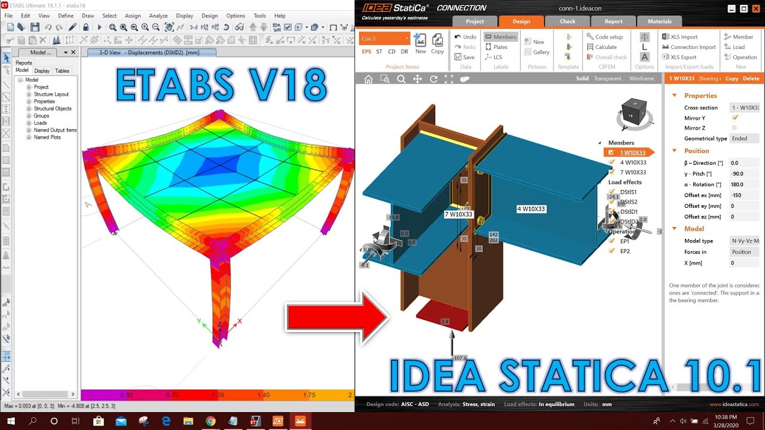Switch to the Check tab in IDEA StatiCa
The width and height of the screenshot is (765, 430).
pyautogui.click(x=567, y=21)
